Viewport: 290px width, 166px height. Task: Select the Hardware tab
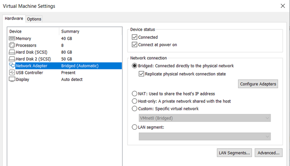14,19
